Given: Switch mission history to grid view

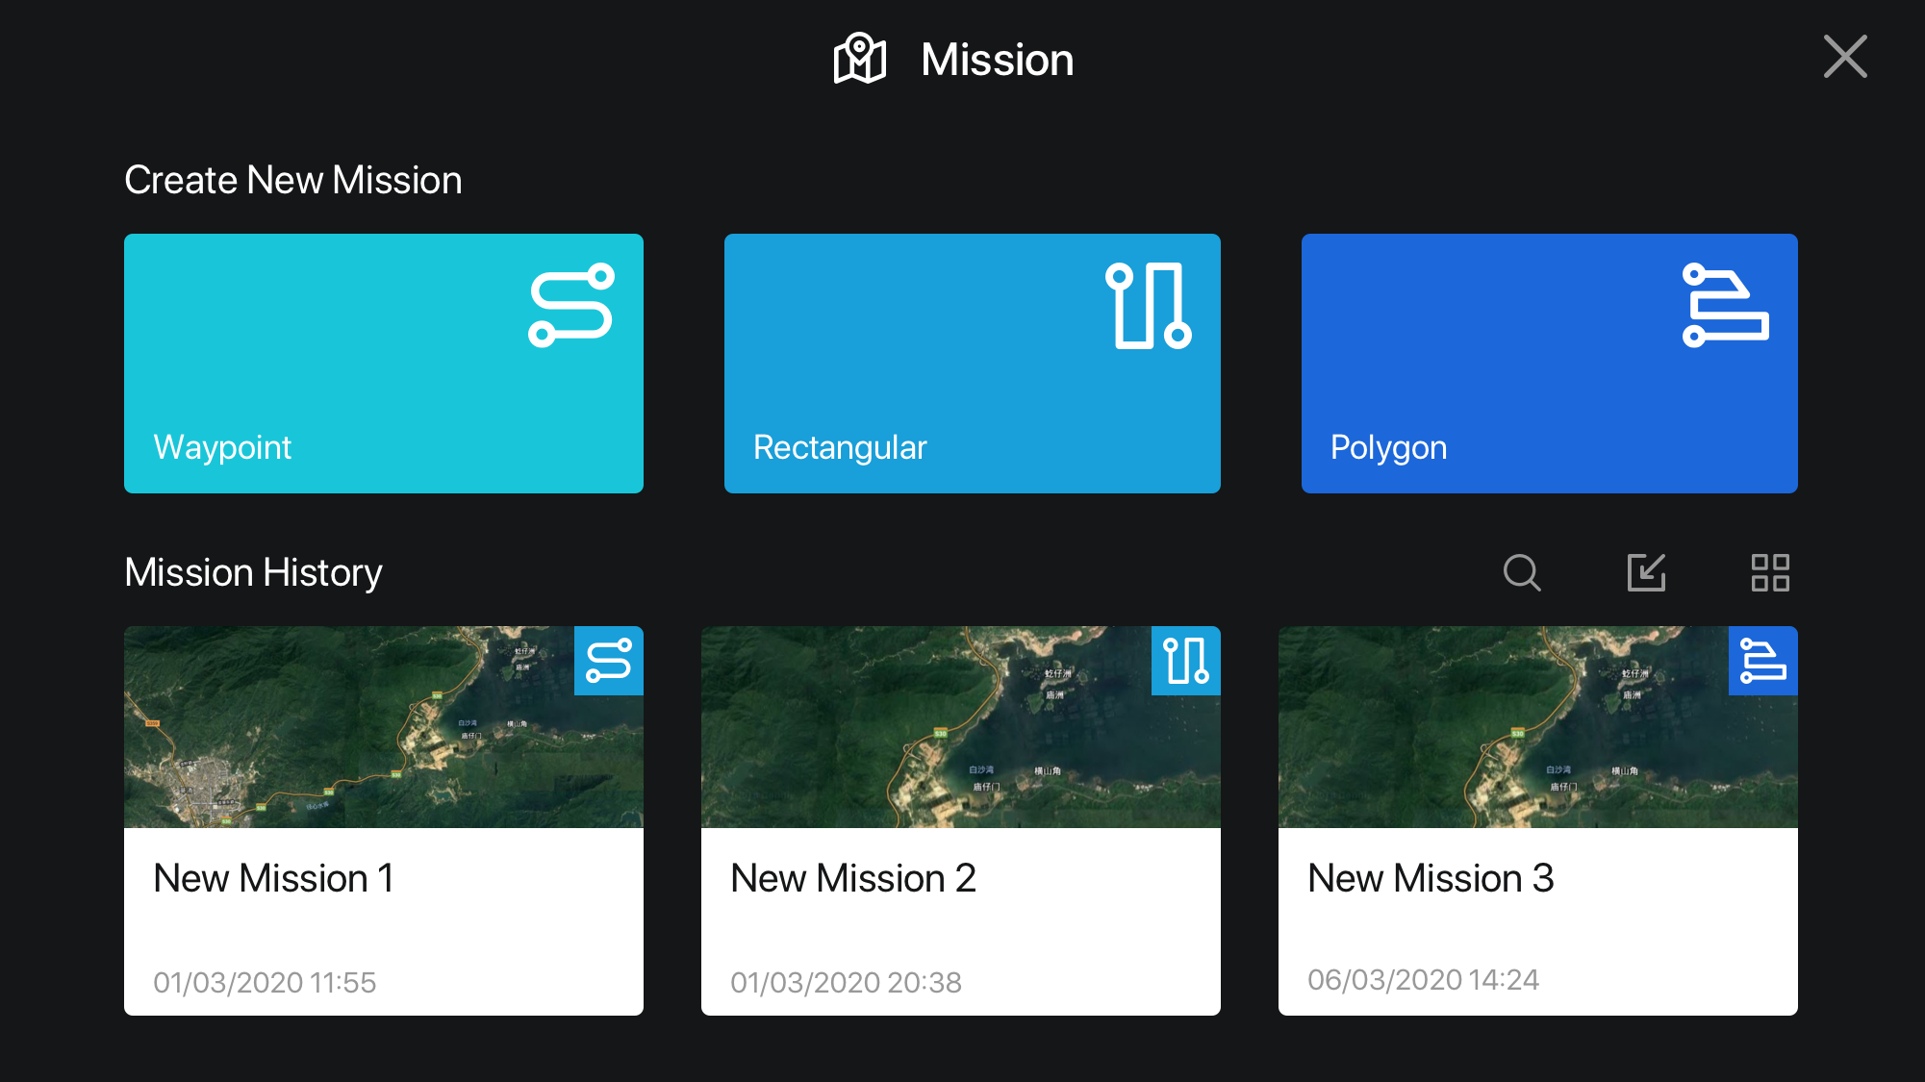Looking at the screenshot, I should pos(1769,572).
